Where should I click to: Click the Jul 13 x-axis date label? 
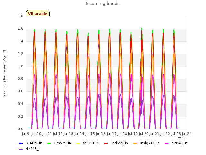[x=69, y=134]
